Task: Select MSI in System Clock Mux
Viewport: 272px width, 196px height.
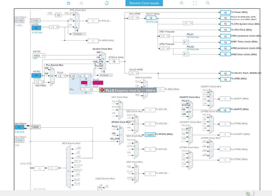Action: [103, 54]
